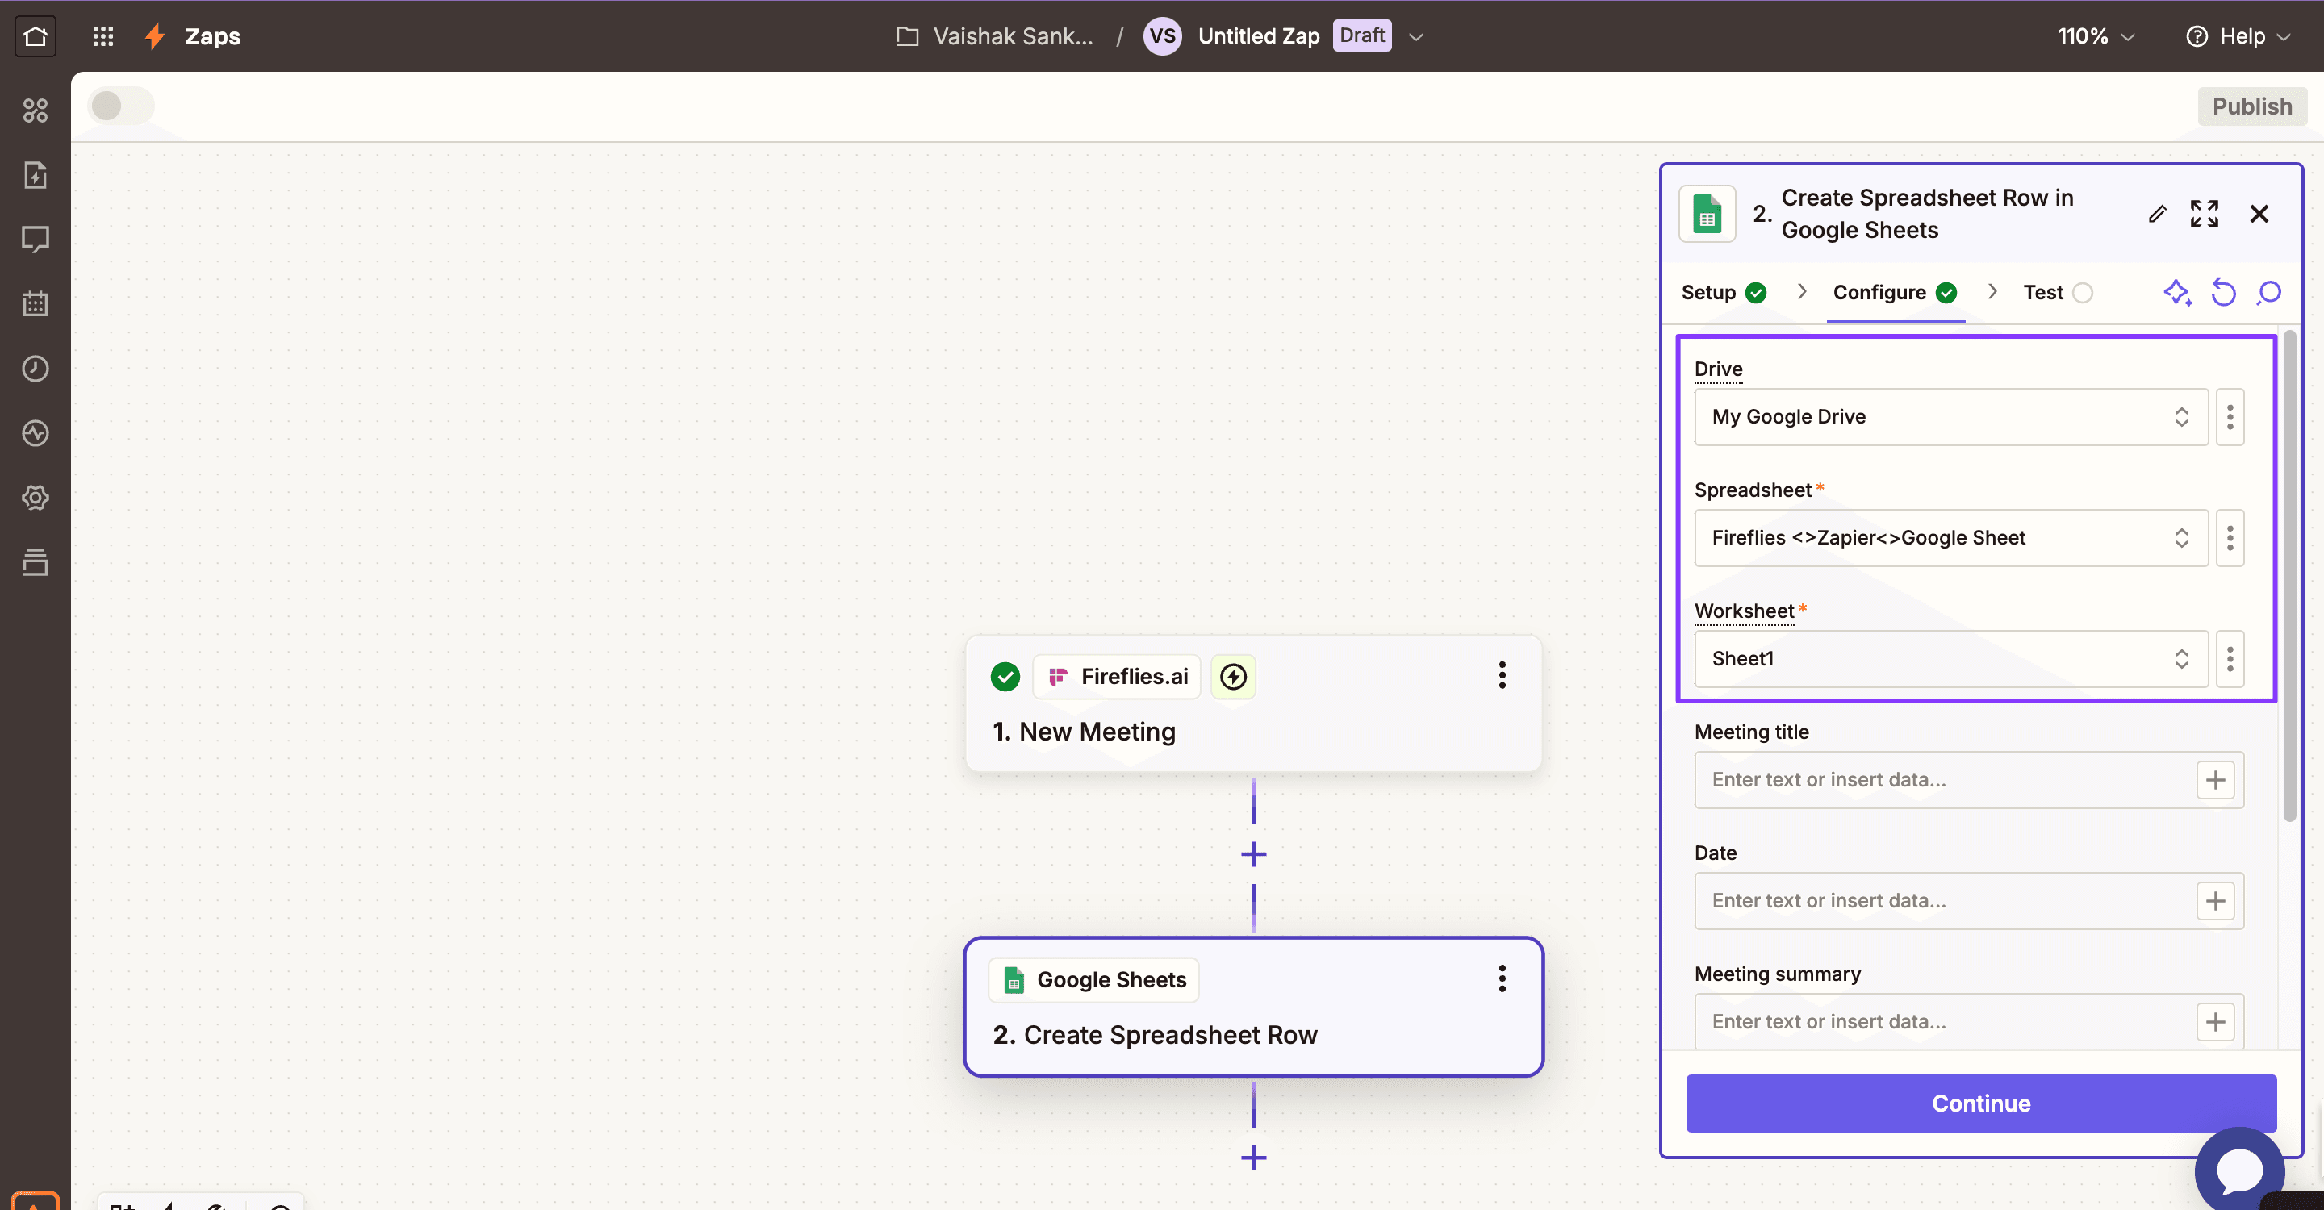Viewport: 2324px width, 1210px height.
Task: Click the panel vertical scrollbar
Action: point(2288,577)
